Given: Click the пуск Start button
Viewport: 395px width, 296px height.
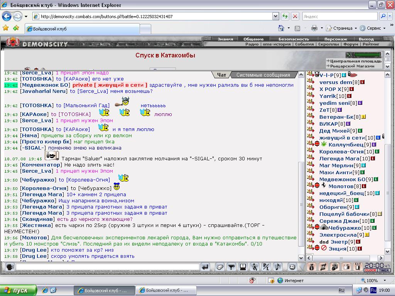Looking at the screenshot, I should [x=19, y=290].
